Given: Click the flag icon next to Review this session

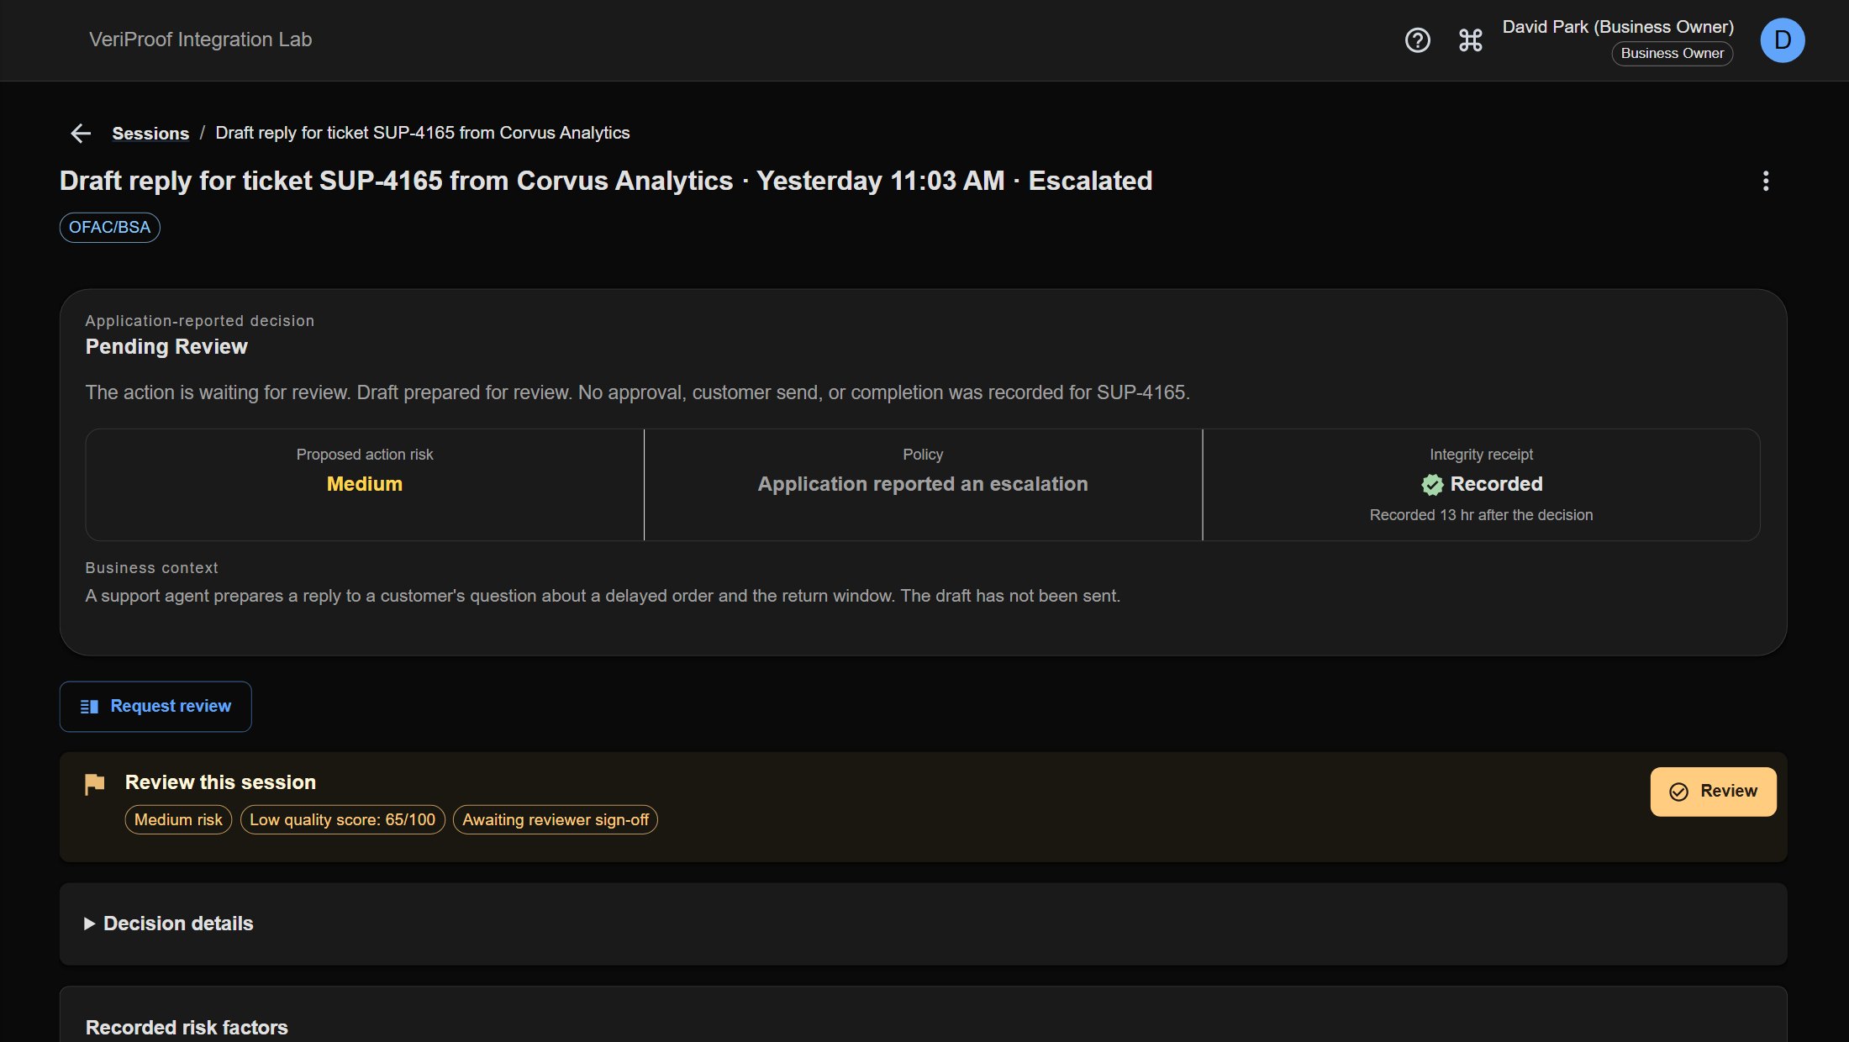Looking at the screenshot, I should click(95, 784).
